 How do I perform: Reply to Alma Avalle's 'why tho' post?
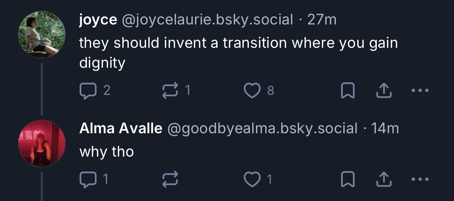click(87, 180)
